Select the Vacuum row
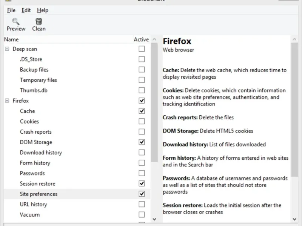 (77, 215)
